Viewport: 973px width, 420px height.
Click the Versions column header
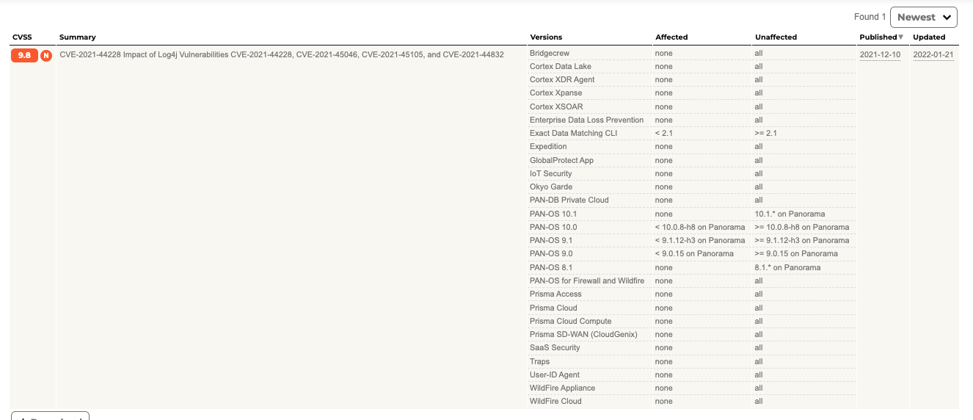(546, 37)
